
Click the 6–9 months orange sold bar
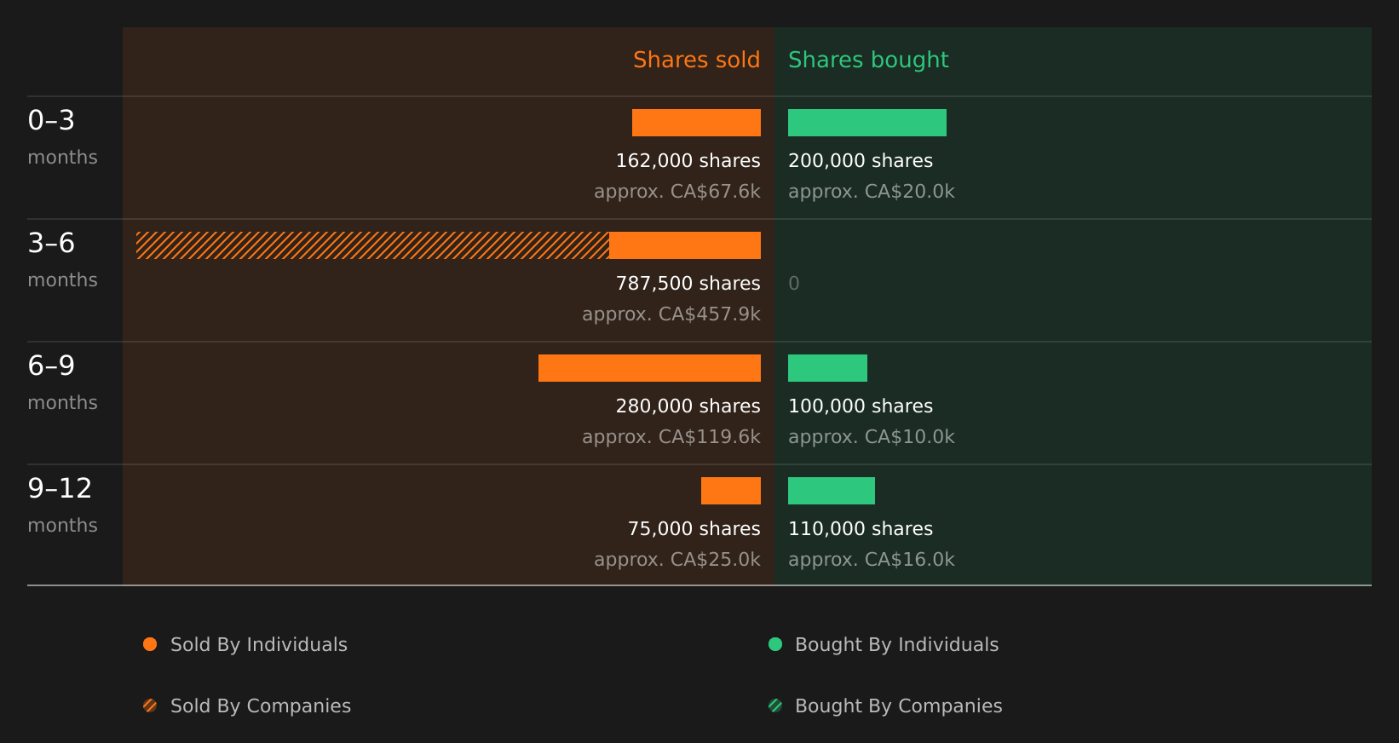(649, 368)
